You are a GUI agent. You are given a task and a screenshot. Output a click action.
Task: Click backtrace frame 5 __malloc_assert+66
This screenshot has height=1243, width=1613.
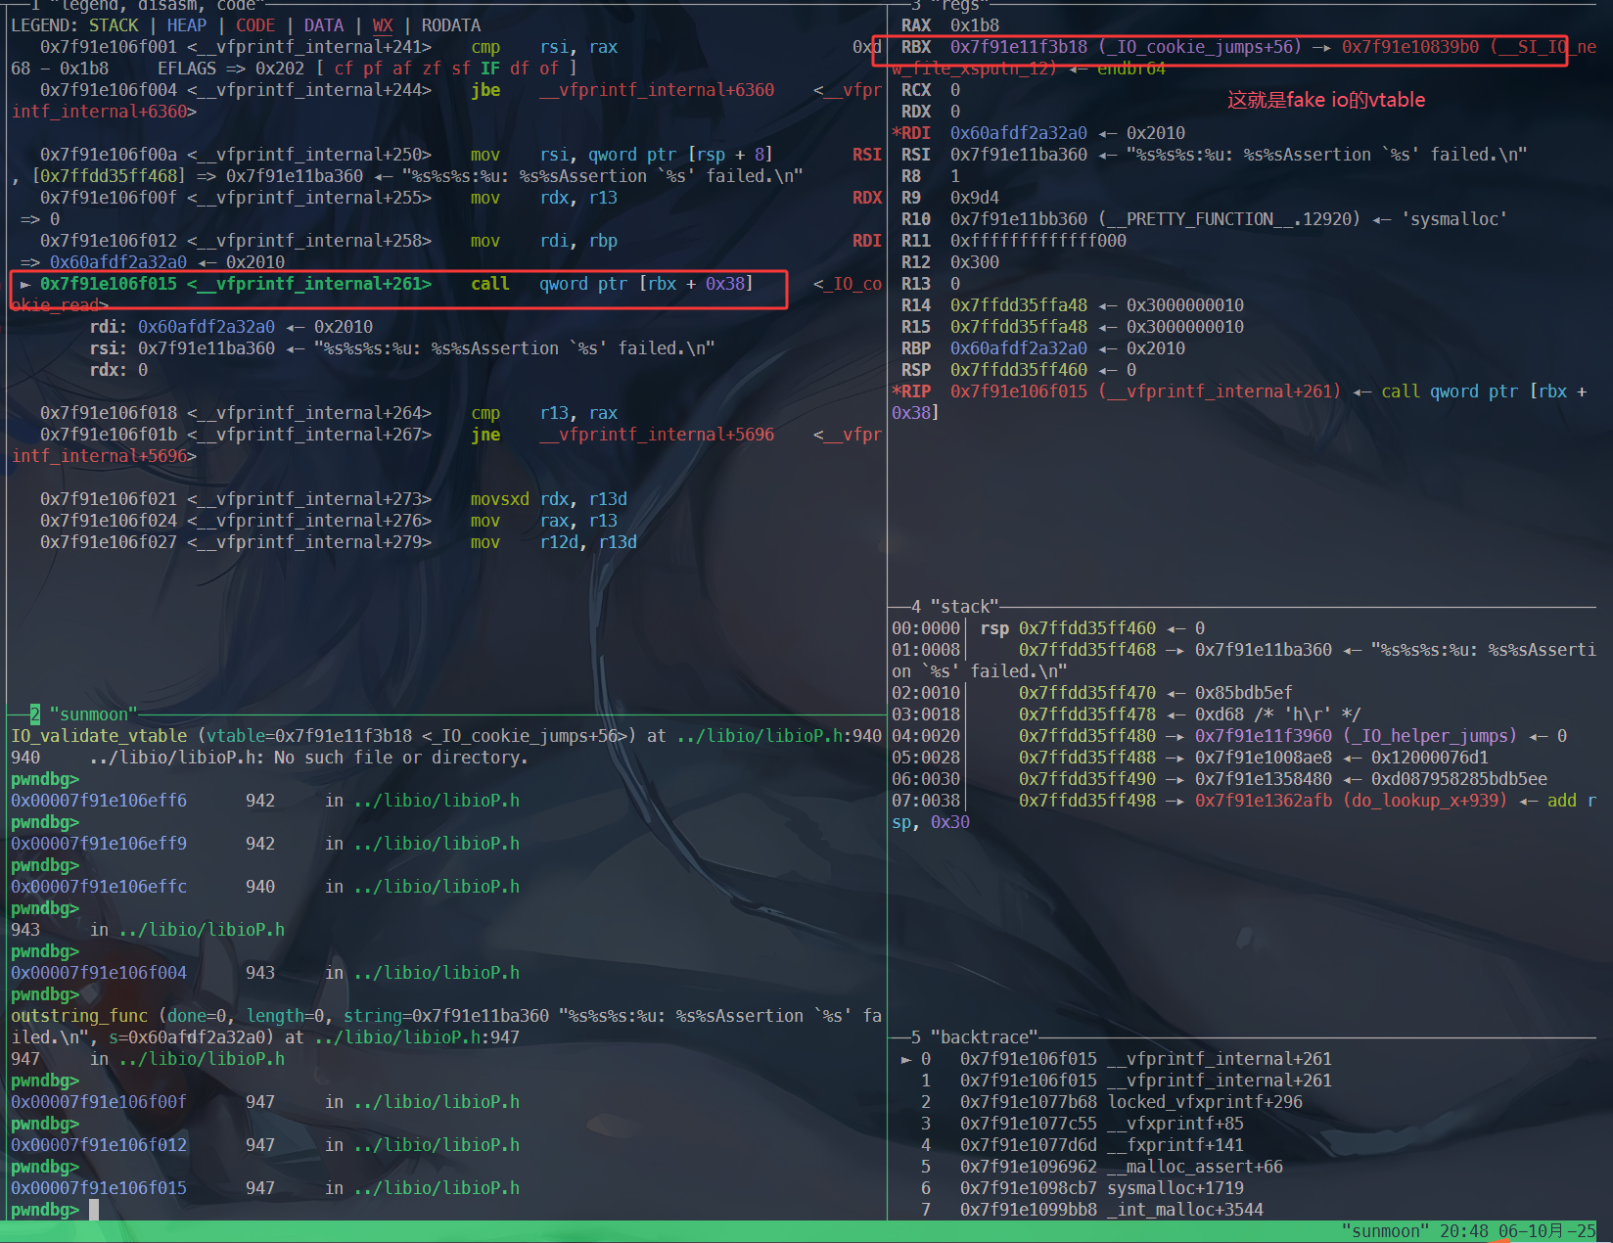coord(1102,1167)
